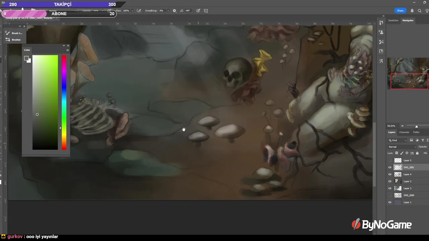Click the brush angle -44° field

pyautogui.click(x=188, y=11)
